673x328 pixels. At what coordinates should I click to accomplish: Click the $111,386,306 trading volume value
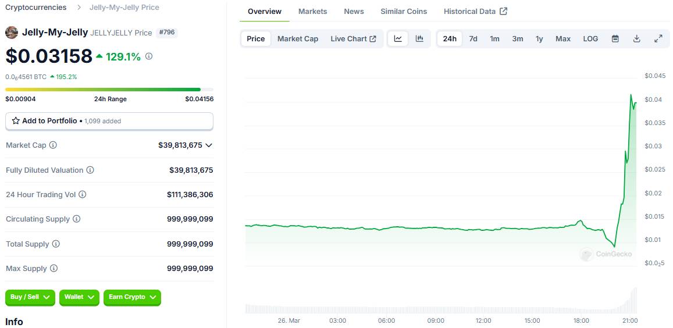190,194
